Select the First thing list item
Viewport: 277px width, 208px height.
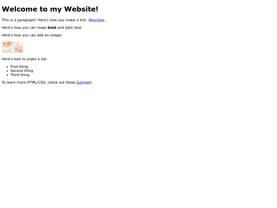click(x=19, y=67)
